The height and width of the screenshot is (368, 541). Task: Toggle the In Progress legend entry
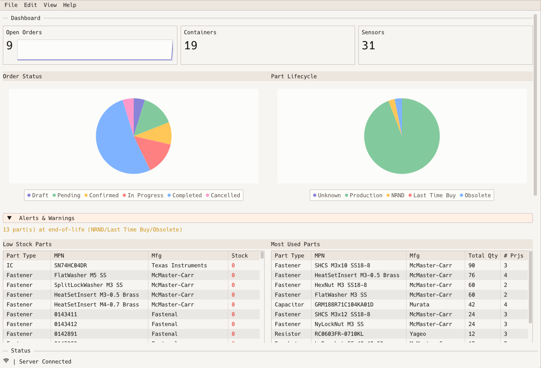[x=143, y=195]
